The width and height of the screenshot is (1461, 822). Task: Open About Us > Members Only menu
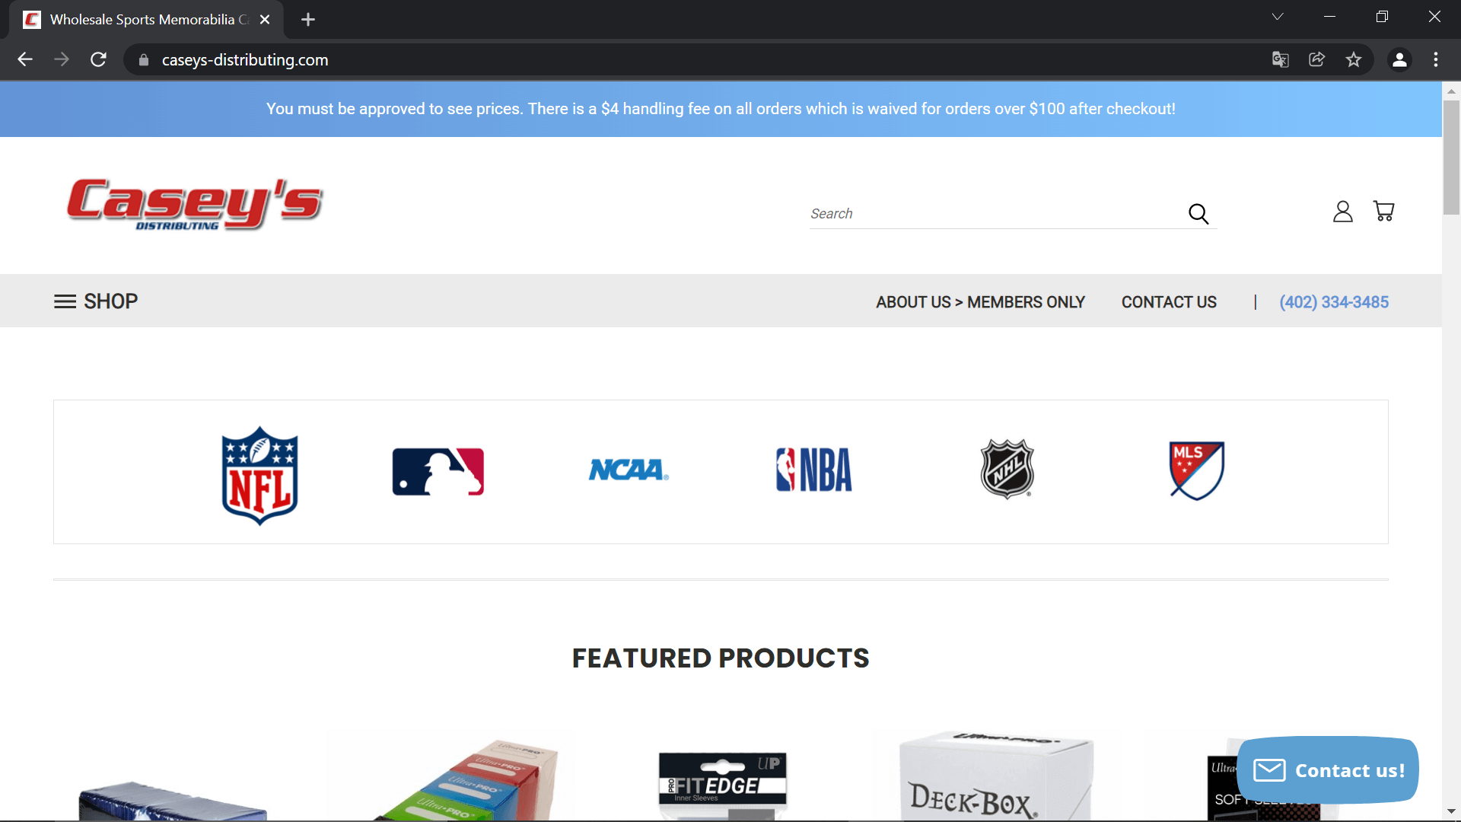coord(980,302)
